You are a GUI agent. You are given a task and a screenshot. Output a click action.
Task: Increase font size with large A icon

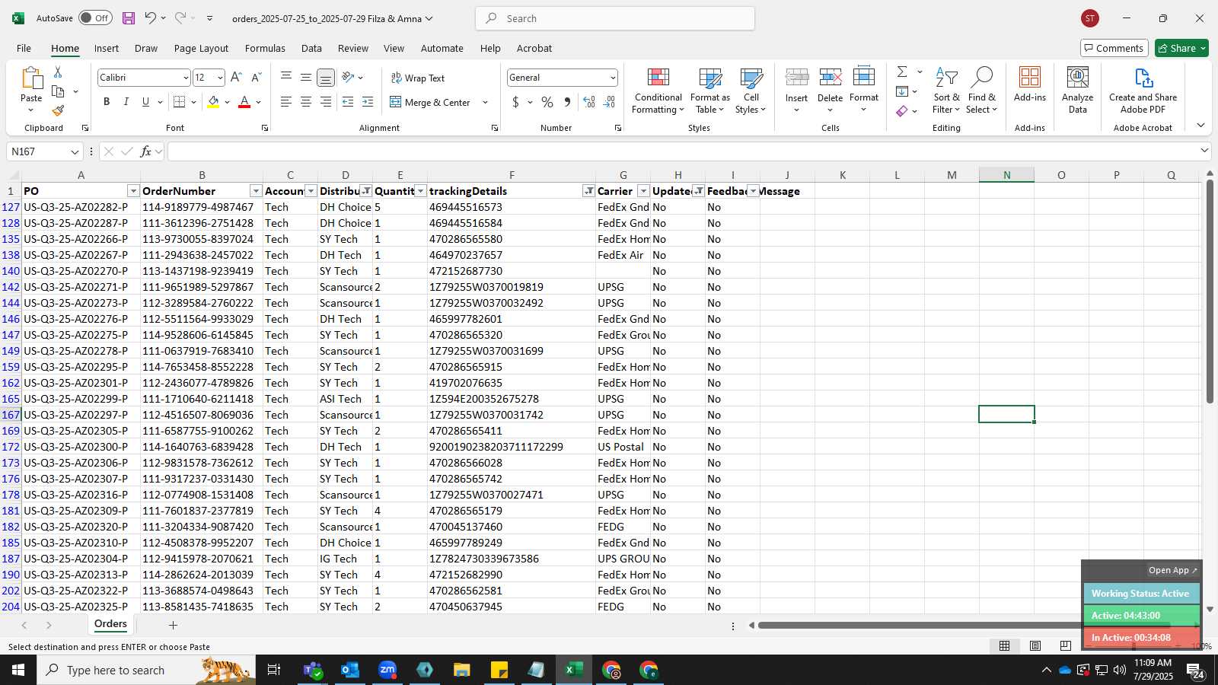tap(236, 78)
